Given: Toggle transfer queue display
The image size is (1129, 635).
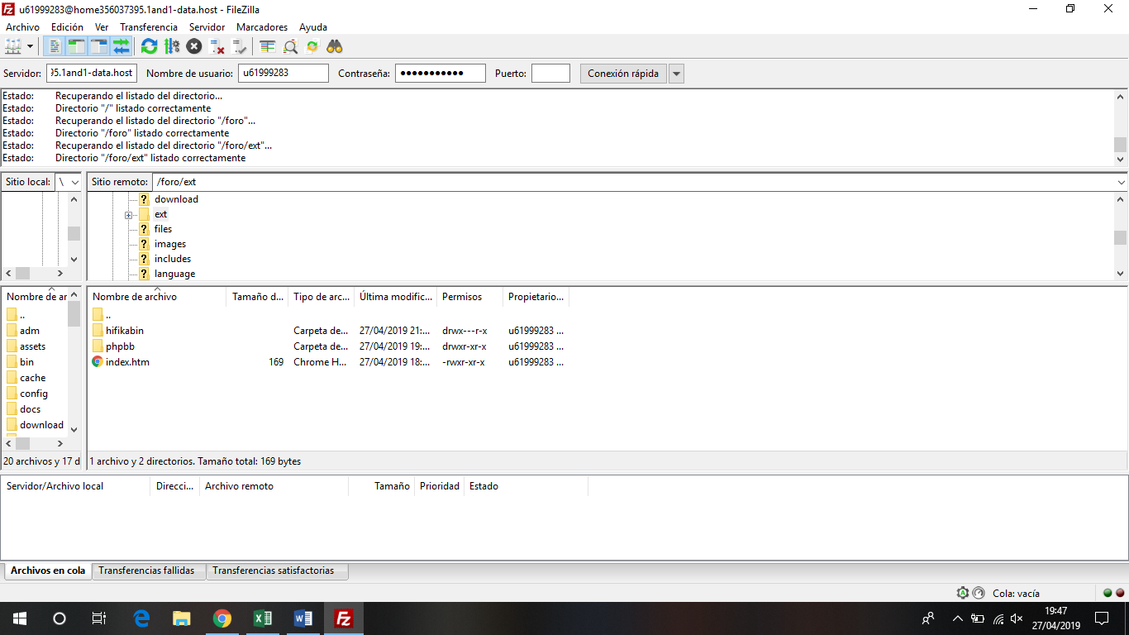Looking at the screenshot, I should [x=121, y=46].
